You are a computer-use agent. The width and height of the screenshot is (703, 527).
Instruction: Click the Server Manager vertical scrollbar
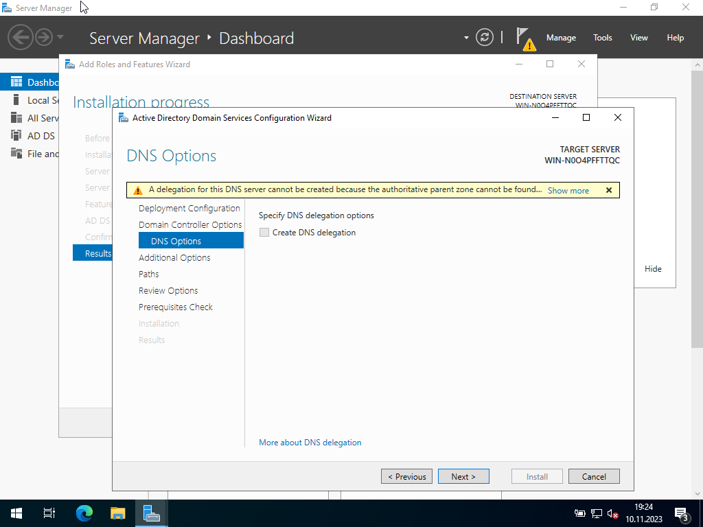tap(698, 209)
